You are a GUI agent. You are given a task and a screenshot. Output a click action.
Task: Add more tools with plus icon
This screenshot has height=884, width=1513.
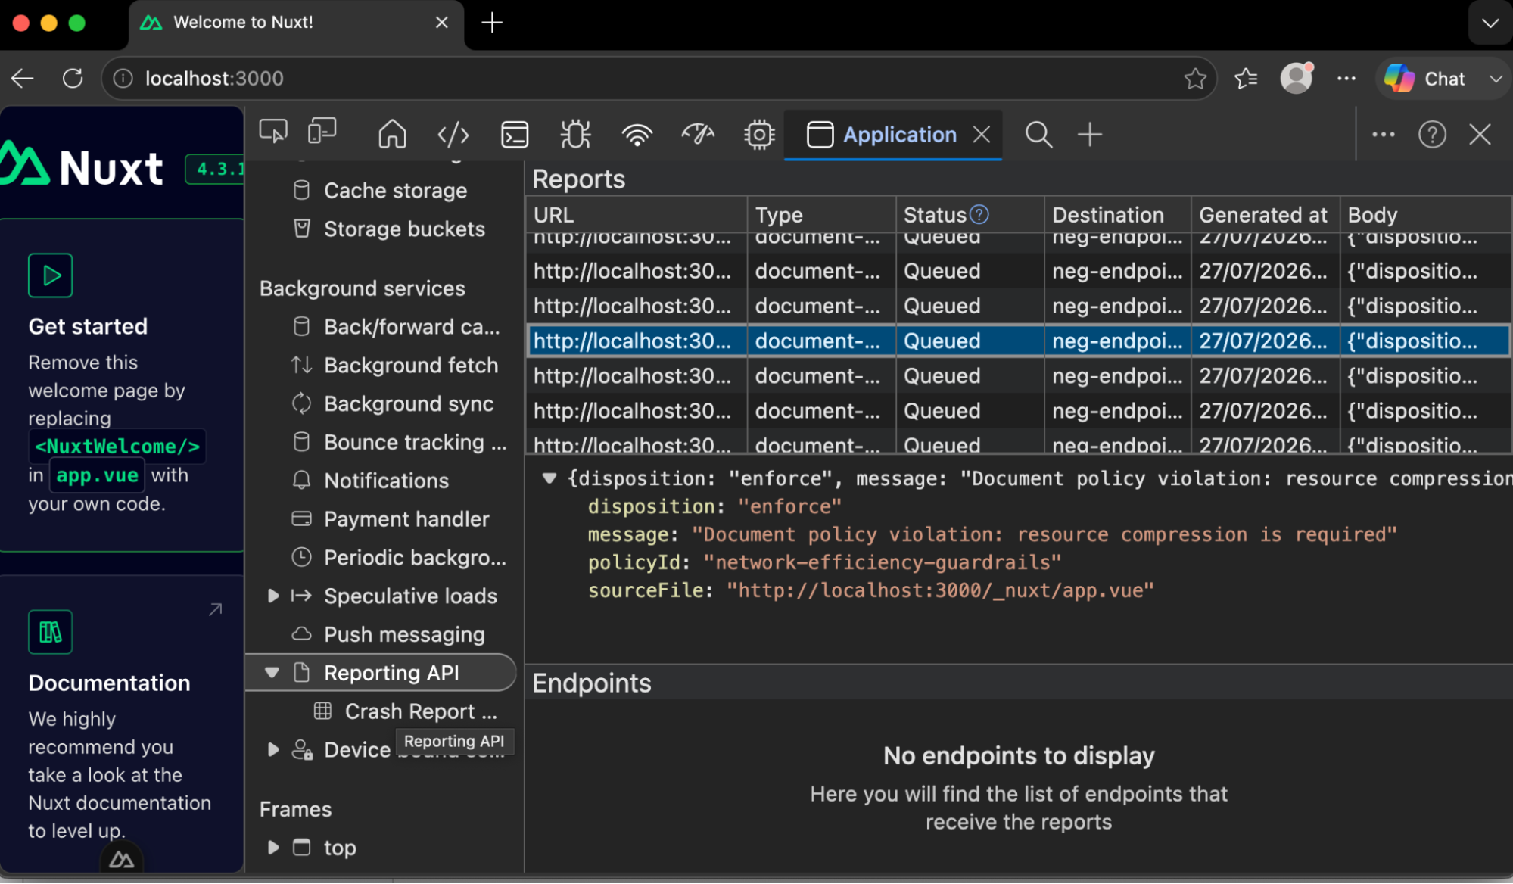coord(1090,135)
